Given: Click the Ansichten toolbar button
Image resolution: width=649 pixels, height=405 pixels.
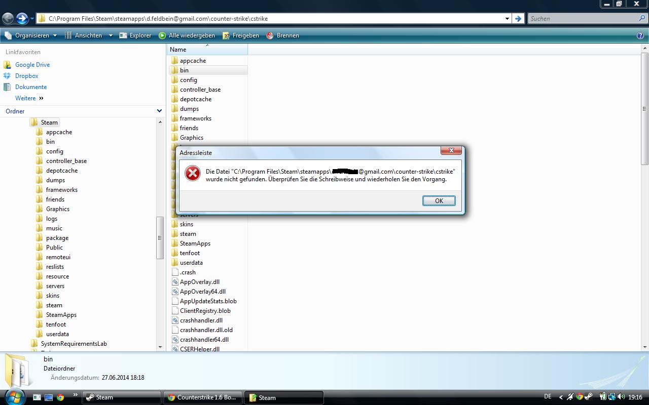Looking at the screenshot, I should click(x=84, y=35).
